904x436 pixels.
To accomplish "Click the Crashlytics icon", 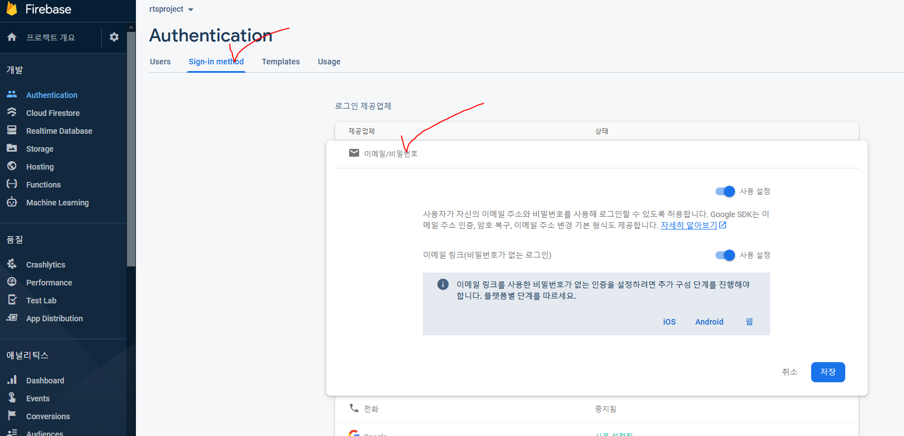I will pyautogui.click(x=12, y=264).
